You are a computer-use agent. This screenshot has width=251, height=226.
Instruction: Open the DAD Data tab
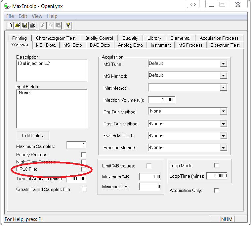(100, 45)
